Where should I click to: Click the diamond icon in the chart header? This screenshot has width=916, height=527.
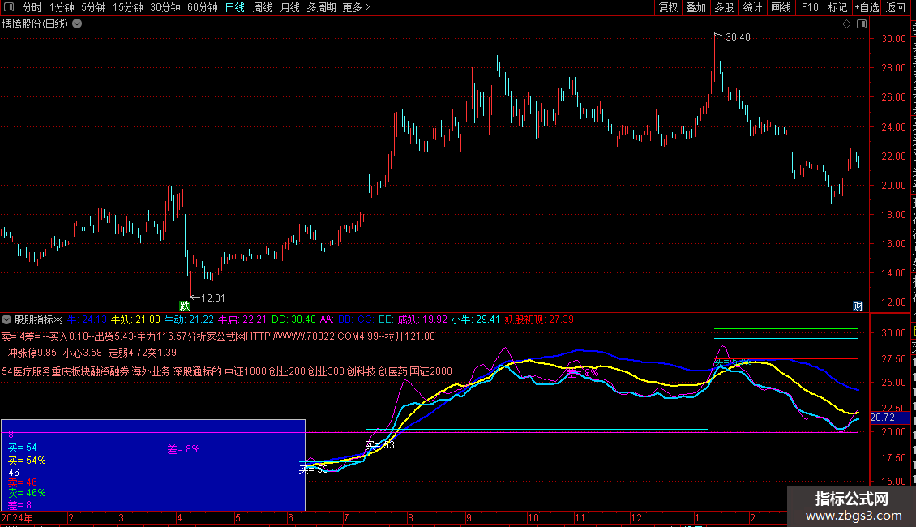point(846,24)
